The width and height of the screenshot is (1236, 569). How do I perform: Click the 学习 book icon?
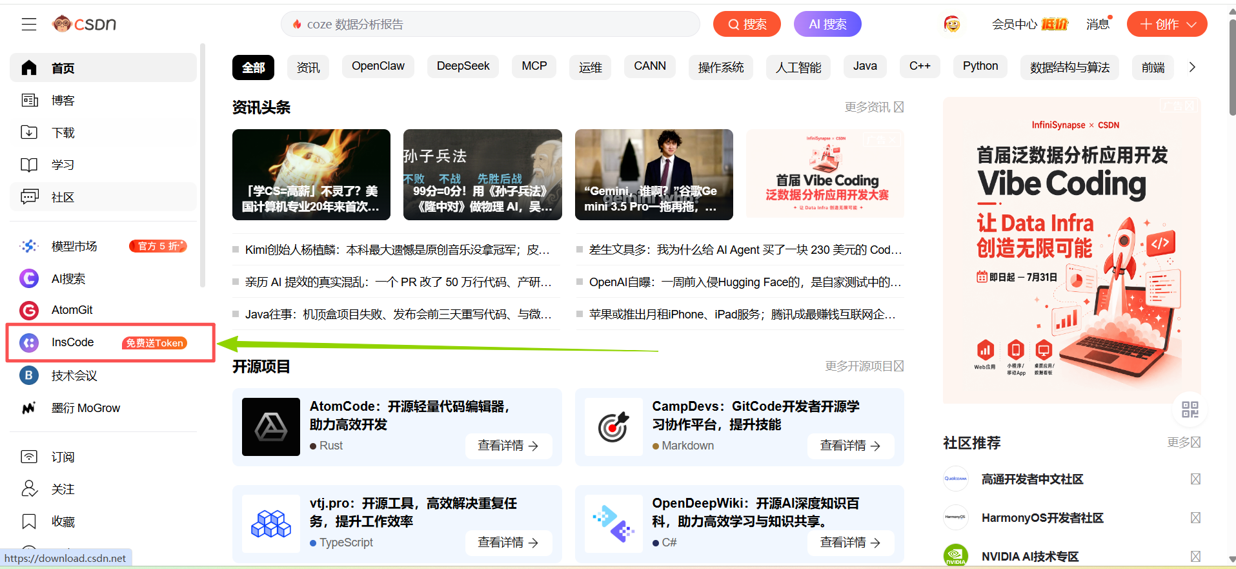click(x=29, y=165)
